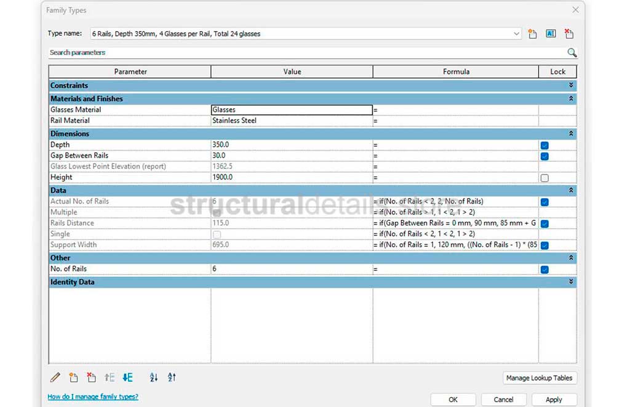This screenshot has height=407, width=630.
Task: Click the Manage Lookup Tables button
Action: point(540,378)
